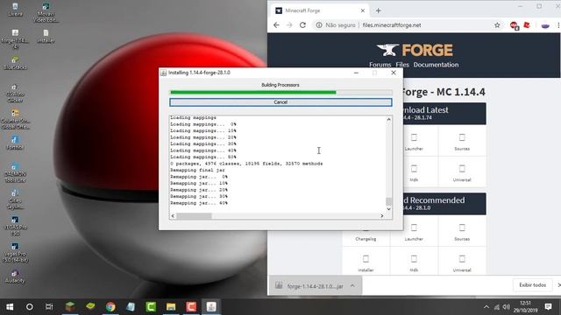The height and width of the screenshot is (315, 561).
Task: Click Sources under Download Latest
Action: 462,142
